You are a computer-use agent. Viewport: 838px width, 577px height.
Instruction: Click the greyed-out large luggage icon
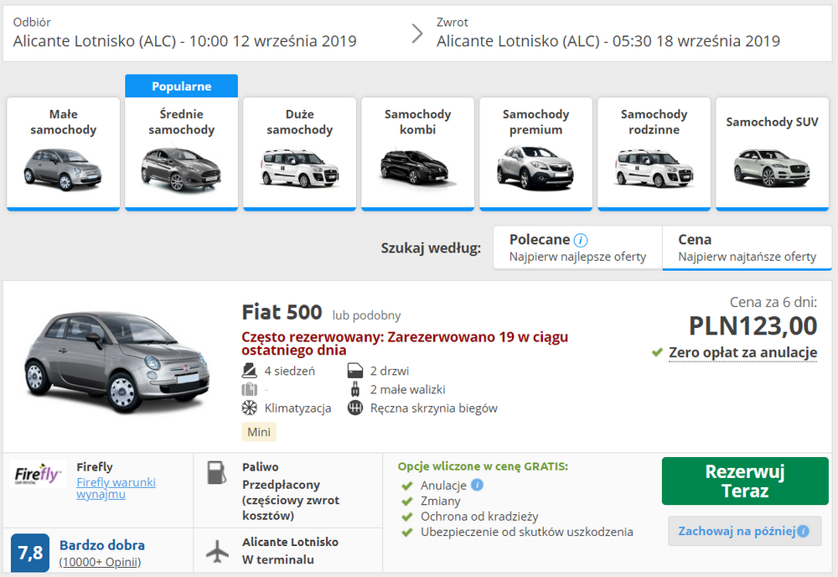pyautogui.click(x=250, y=389)
